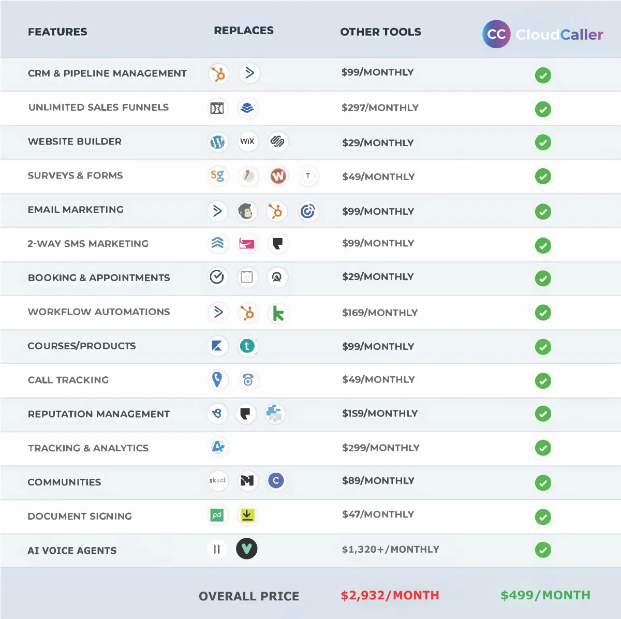Click the HubSpot icon in CRM row
Image resolution: width=621 pixels, height=619 pixels.
pos(218,73)
